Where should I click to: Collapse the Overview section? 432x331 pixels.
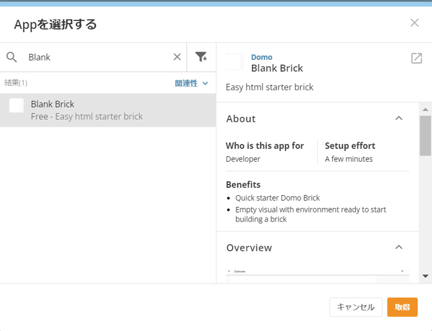399,247
